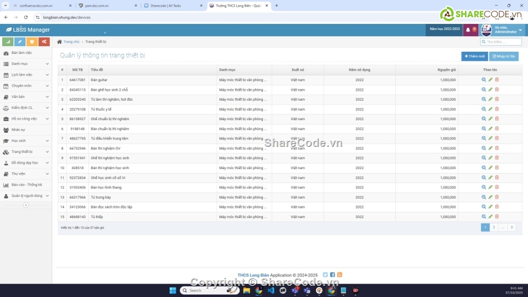Go to page 2 in pagination
The width and height of the screenshot is (528, 297).
coord(494,227)
